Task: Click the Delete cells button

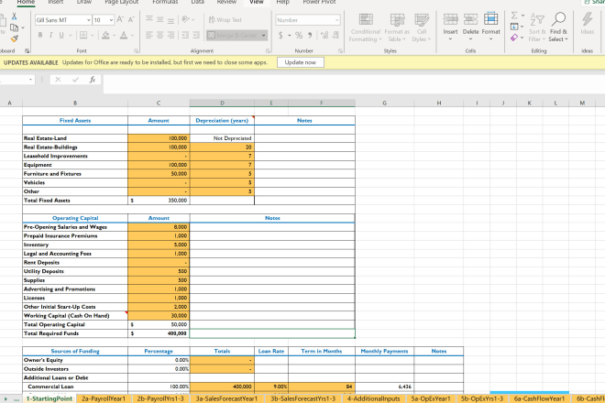Action: (470, 27)
